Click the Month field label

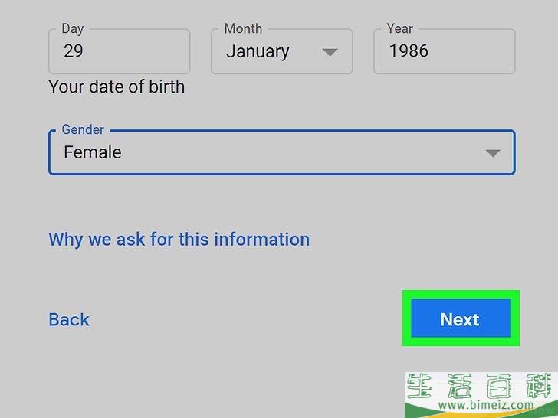point(243,28)
